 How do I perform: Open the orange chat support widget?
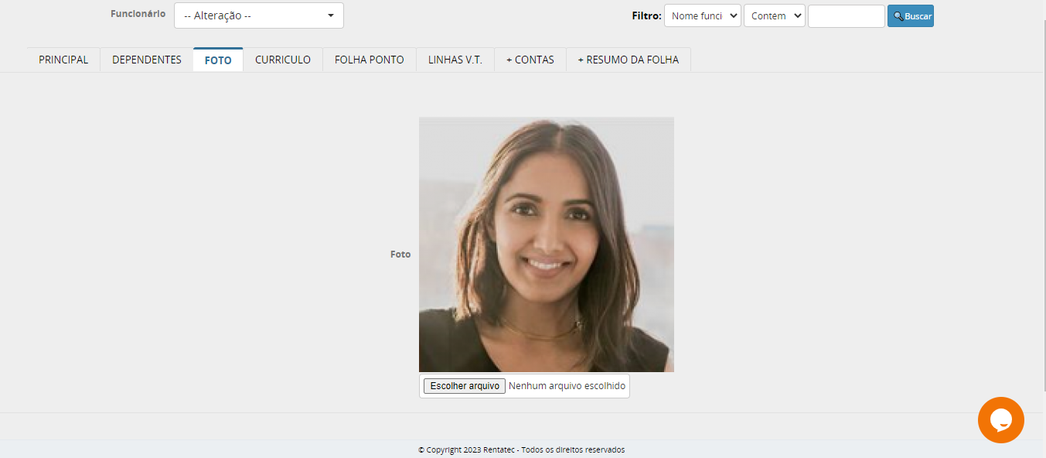[x=1000, y=420]
